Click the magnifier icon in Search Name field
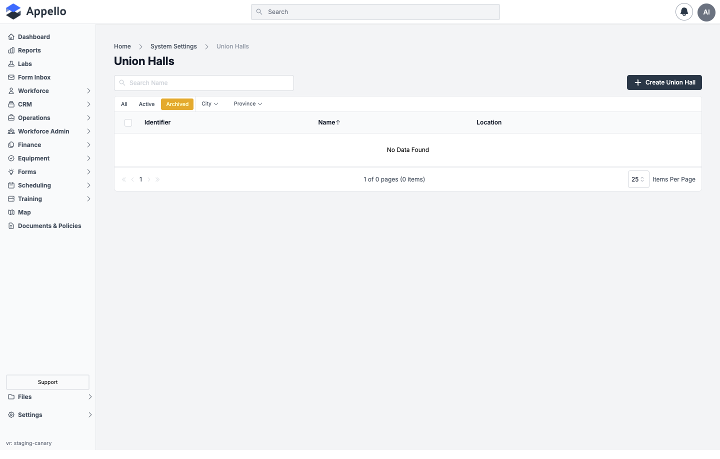 [x=122, y=83]
